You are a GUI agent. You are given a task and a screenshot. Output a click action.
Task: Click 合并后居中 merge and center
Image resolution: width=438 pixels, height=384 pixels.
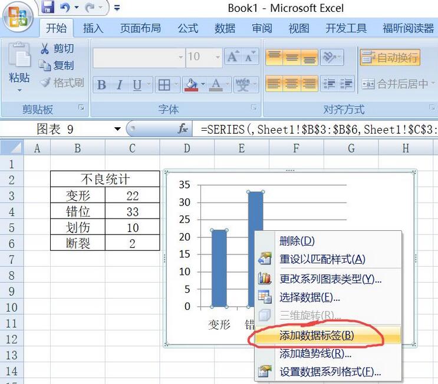click(395, 84)
